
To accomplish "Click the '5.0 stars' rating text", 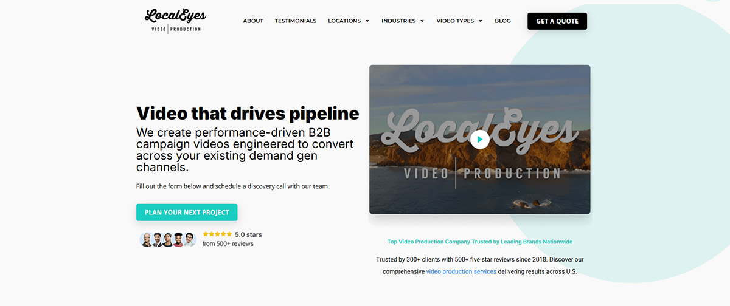I will 248,234.
